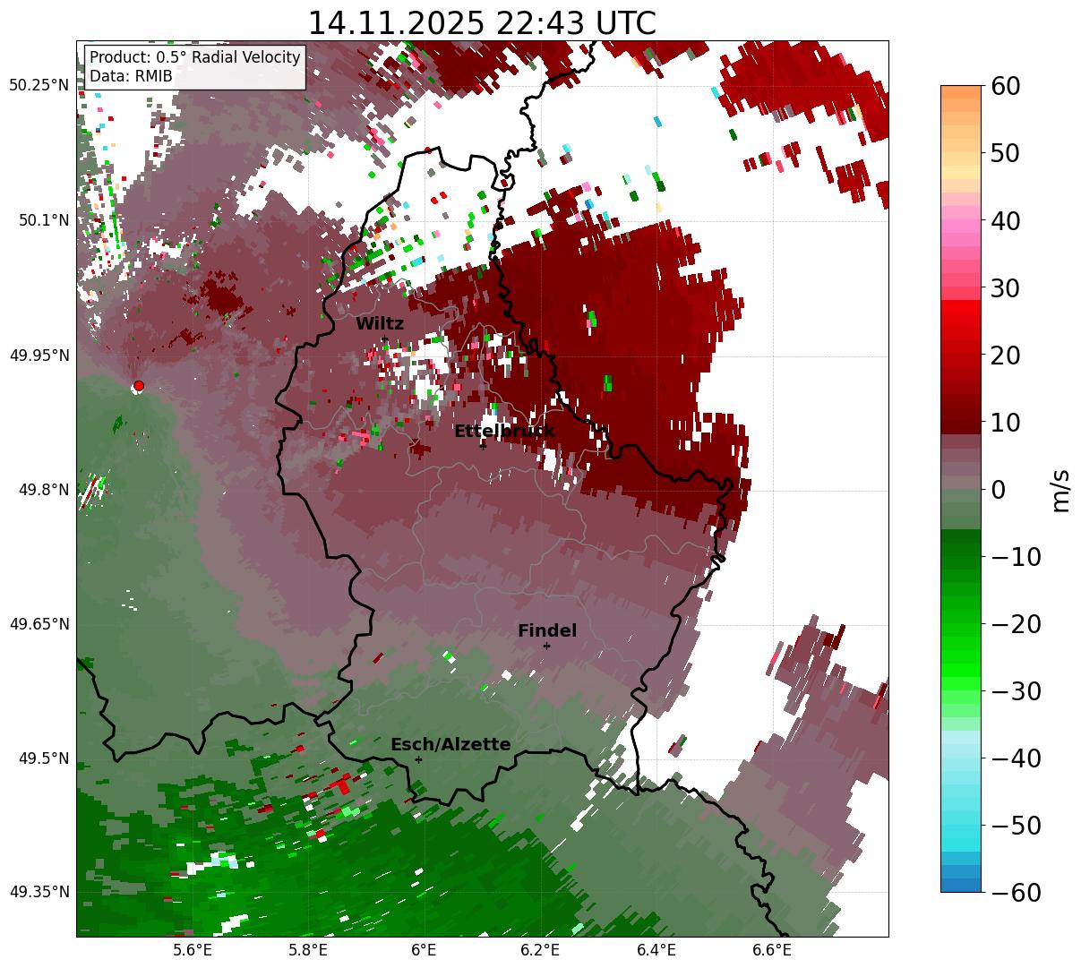The width and height of the screenshot is (1081, 968).
Task: Click the 5.6°E longitude label
Action: pyautogui.click(x=193, y=950)
